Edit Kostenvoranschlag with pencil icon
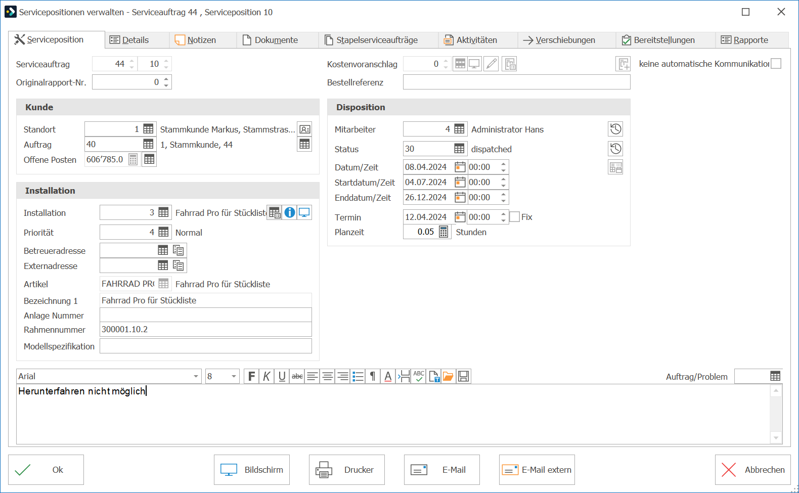This screenshot has width=799, height=493. (491, 64)
